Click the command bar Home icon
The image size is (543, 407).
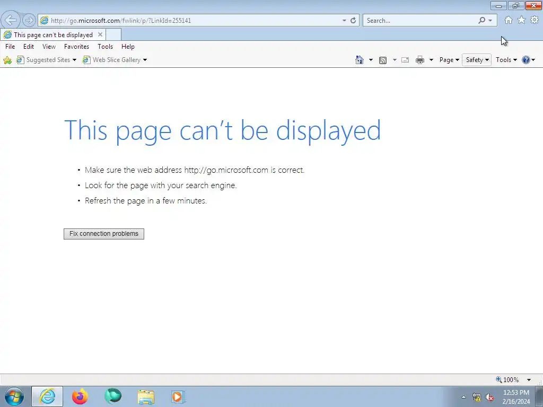pyautogui.click(x=360, y=60)
